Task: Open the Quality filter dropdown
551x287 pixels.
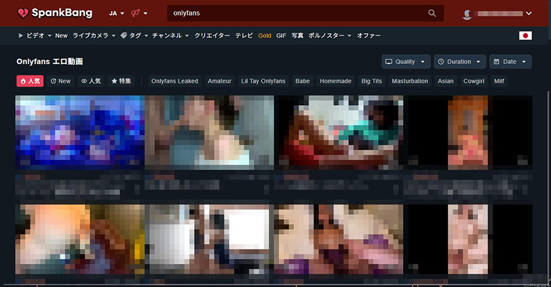Action: [406, 61]
